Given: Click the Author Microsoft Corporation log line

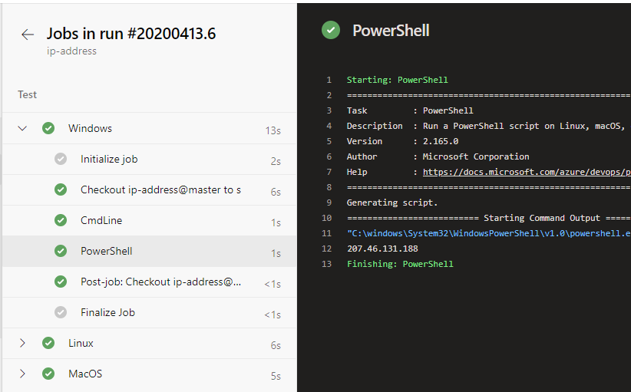Looking at the screenshot, I should click(438, 156).
